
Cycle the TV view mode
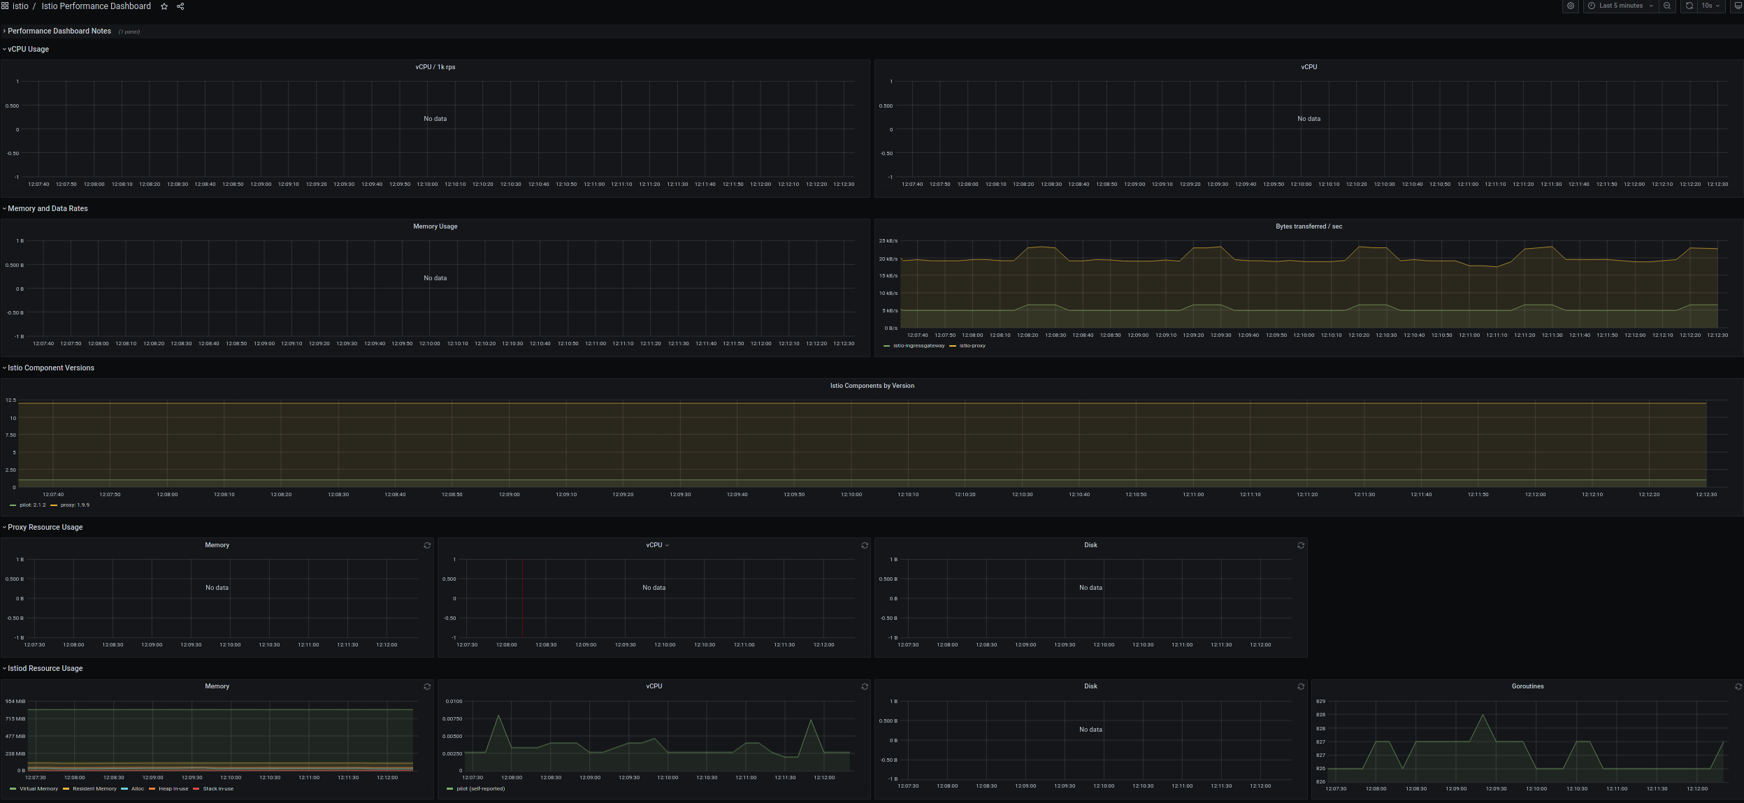1738,6
